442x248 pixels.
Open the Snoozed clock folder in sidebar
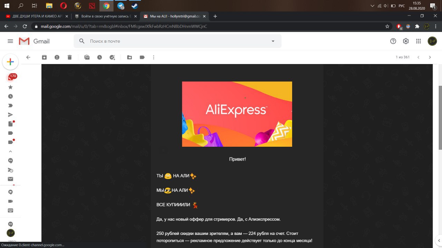click(x=10, y=96)
